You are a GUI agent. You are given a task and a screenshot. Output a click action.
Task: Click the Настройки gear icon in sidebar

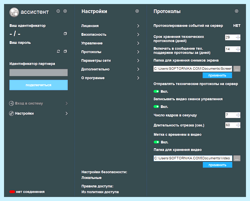[x=11, y=114]
